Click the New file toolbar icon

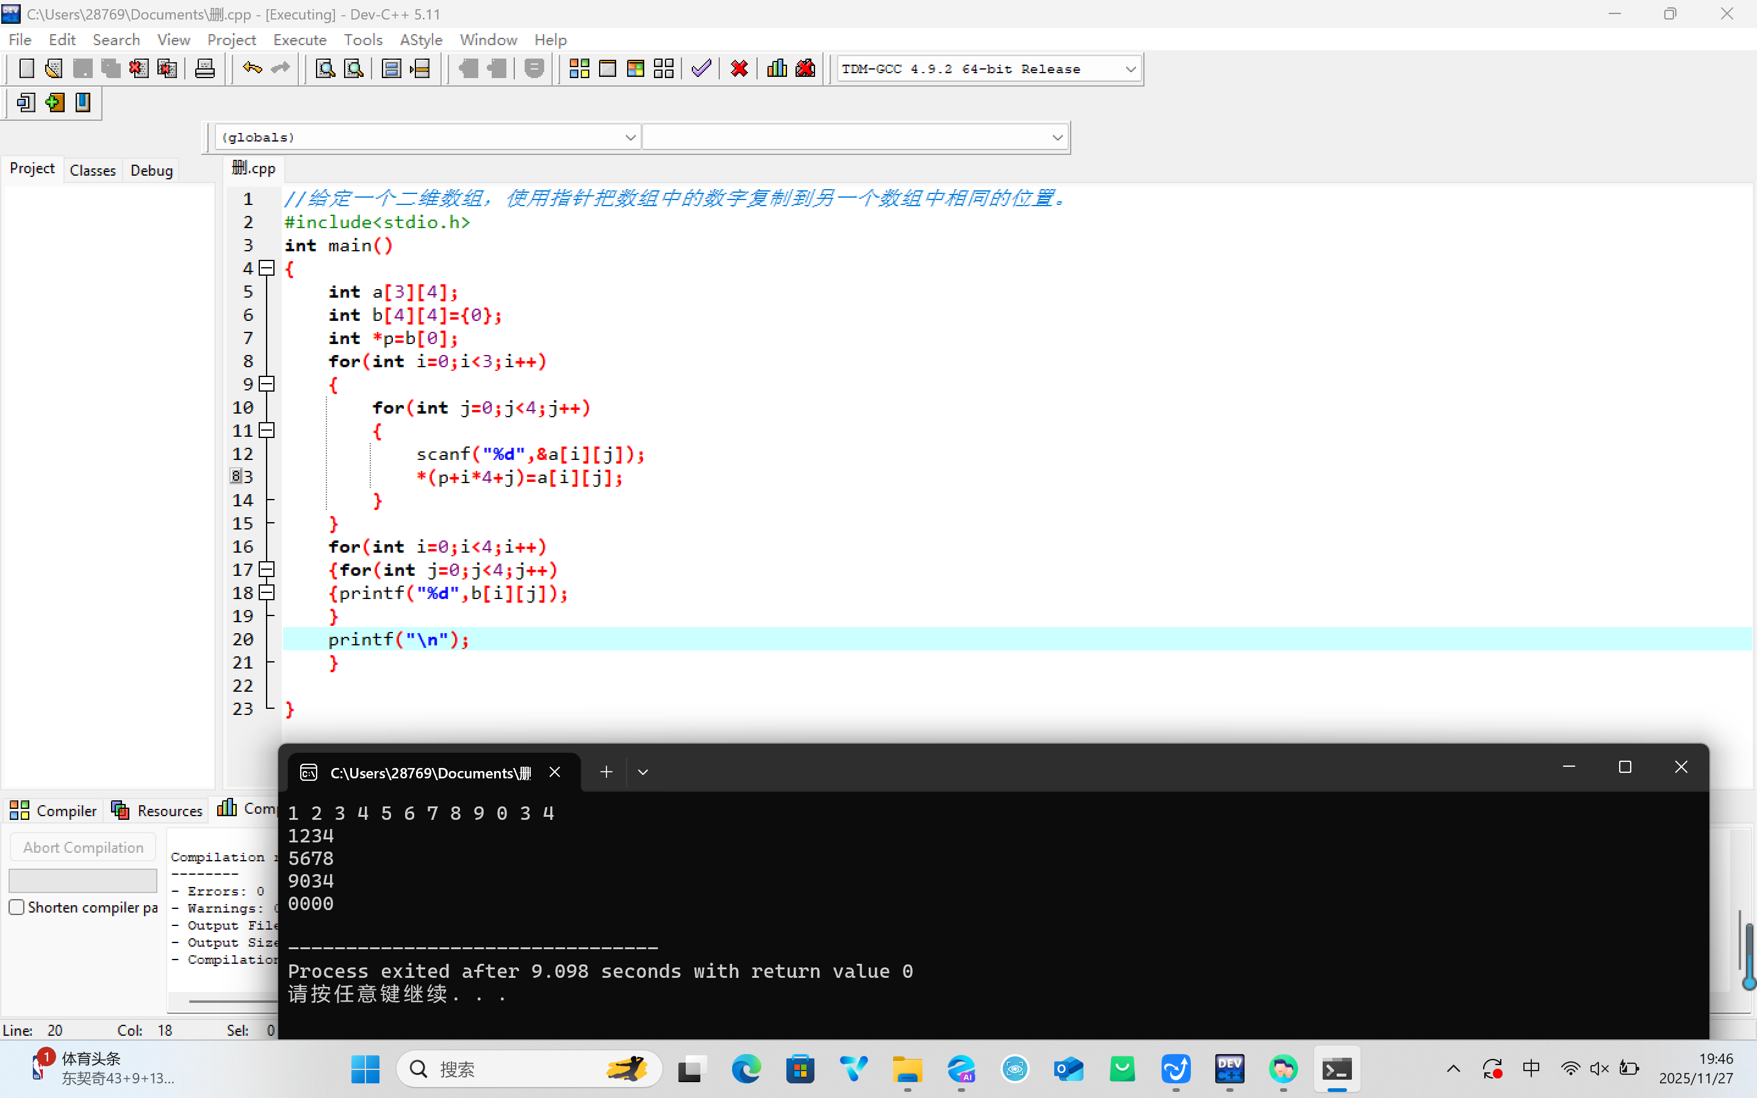click(26, 69)
